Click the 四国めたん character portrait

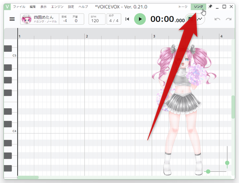coord(27,19)
